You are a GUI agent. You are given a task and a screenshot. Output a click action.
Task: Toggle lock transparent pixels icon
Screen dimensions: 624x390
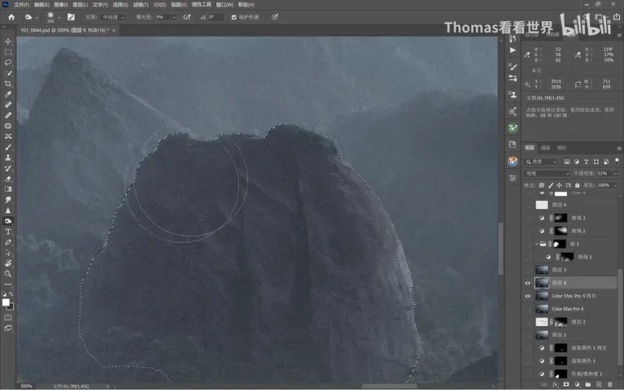click(542, 185)
